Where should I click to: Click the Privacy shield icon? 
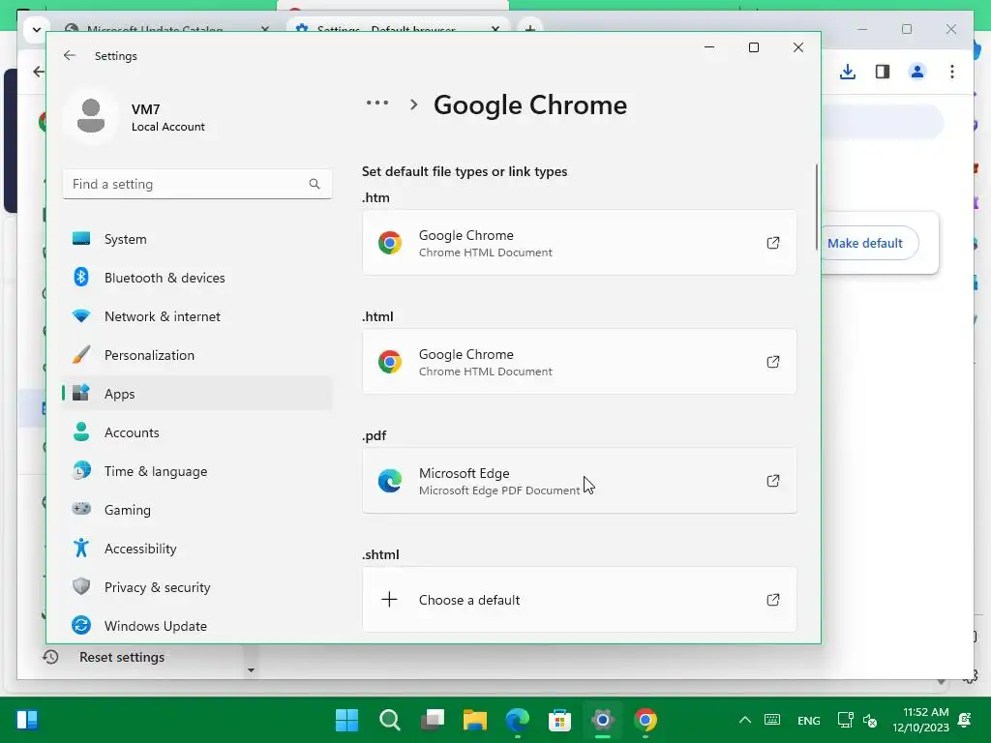click(81, 586)
